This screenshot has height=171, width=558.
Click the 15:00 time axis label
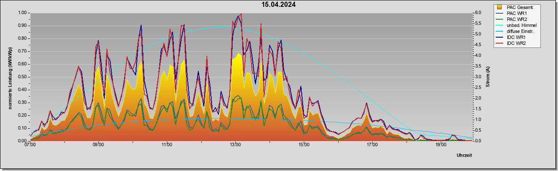[x=304, y=145]
